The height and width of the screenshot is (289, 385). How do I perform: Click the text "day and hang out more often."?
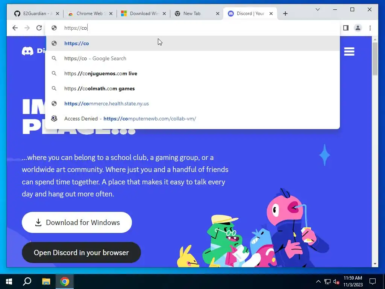pos(68,194)
